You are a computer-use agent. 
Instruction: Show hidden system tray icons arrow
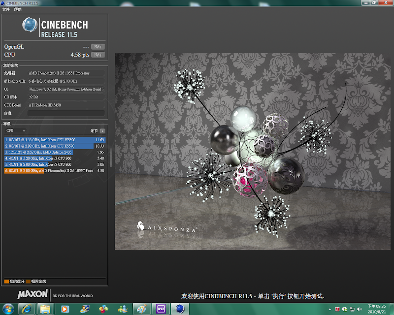click(x=329, y=309)
